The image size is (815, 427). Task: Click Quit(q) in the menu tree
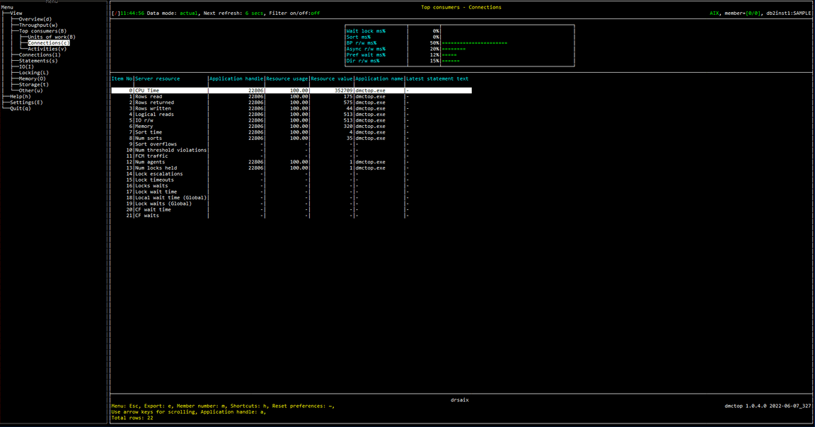point(21,109)
